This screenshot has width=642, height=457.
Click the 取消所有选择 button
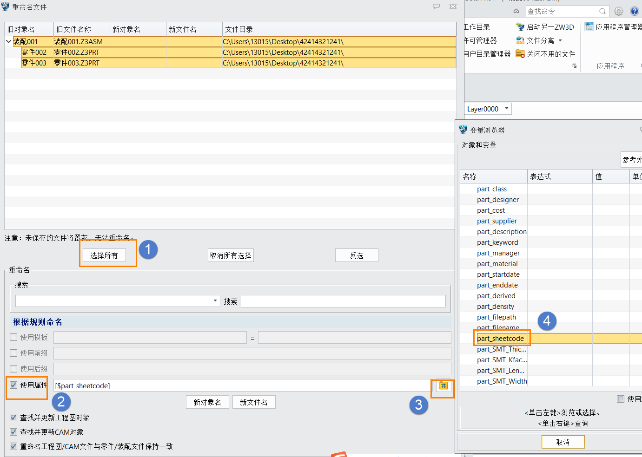point(231,255)
